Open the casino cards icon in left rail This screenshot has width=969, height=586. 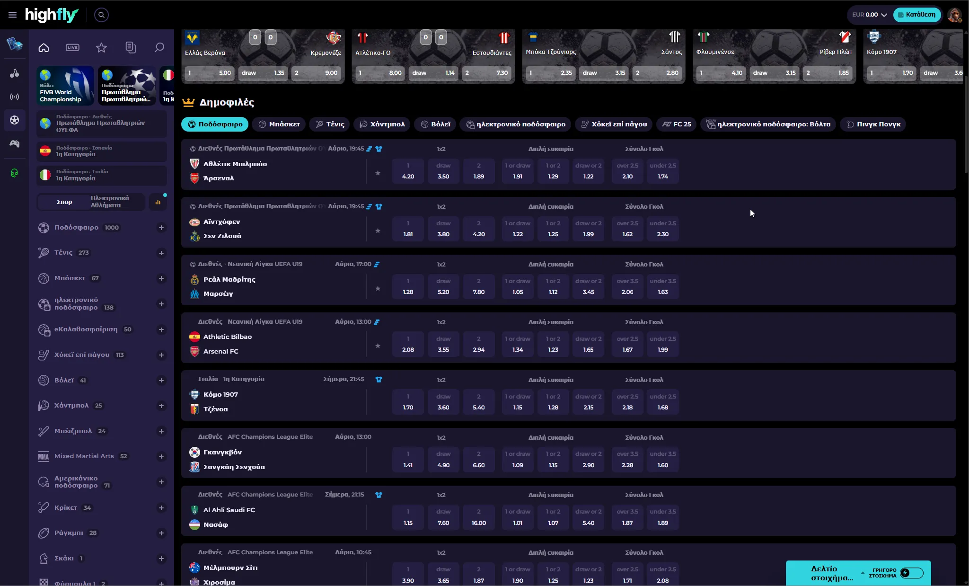14,44
